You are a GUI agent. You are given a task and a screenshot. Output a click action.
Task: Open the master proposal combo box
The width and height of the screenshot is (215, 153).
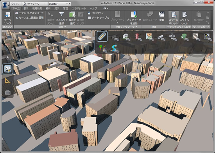(x=58, y=4)
